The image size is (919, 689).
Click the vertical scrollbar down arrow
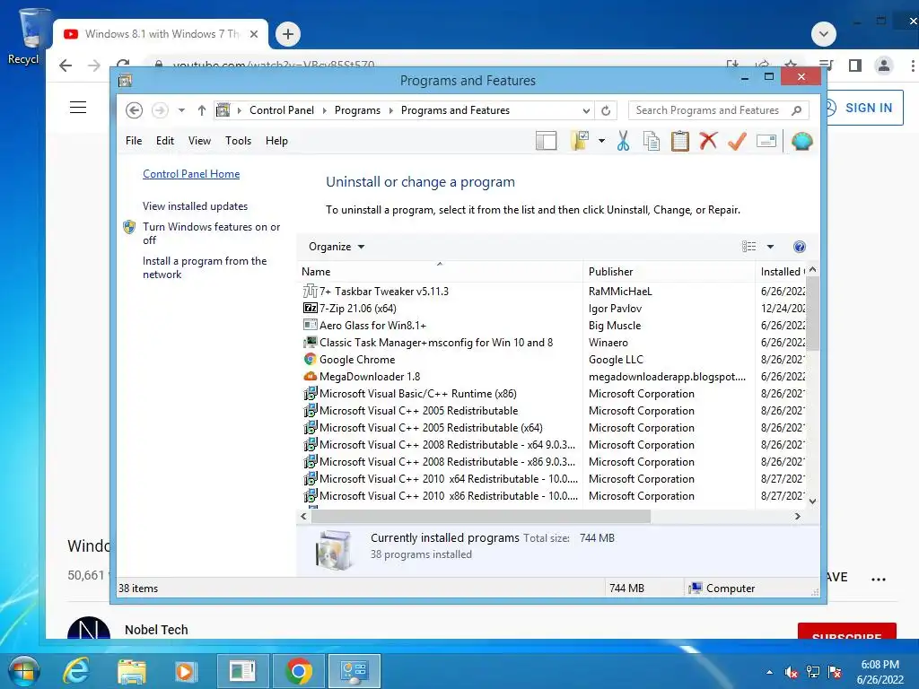[812, 501]
